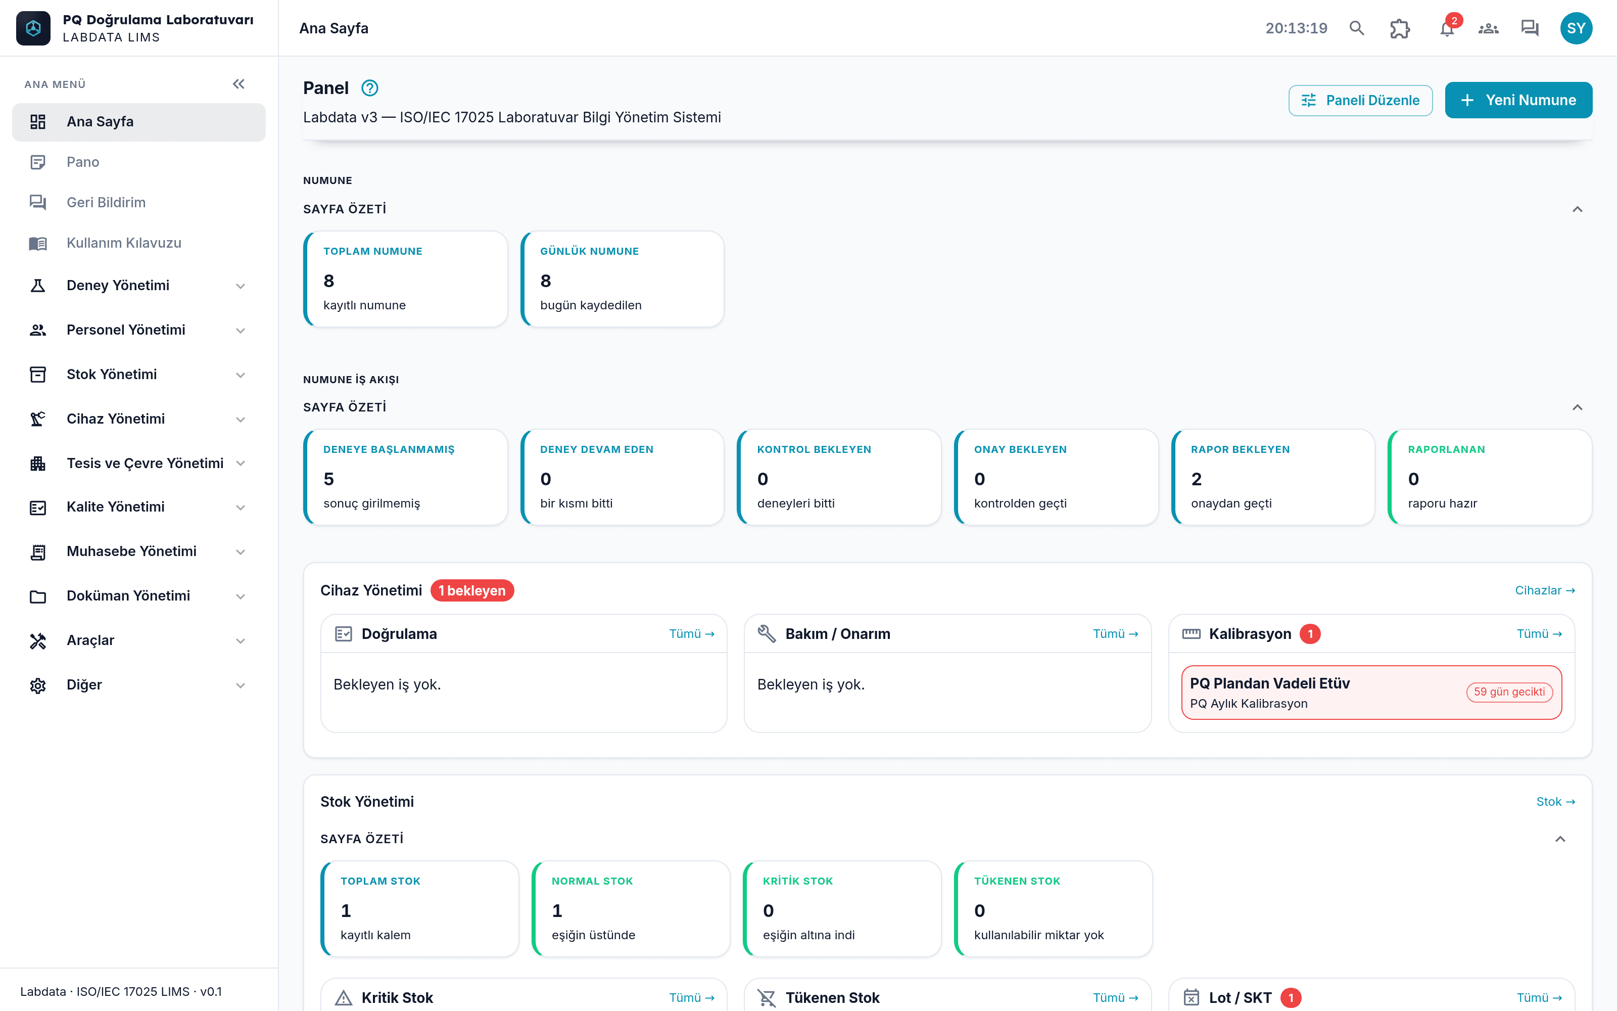This screenshot has height=1011, width=1617.
Task: Open the Raporlanan summary card
Action: [1490, 477]
